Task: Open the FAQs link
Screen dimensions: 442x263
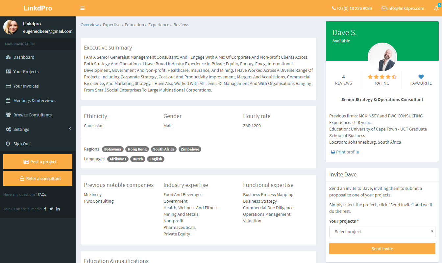Action: [42, 194]
